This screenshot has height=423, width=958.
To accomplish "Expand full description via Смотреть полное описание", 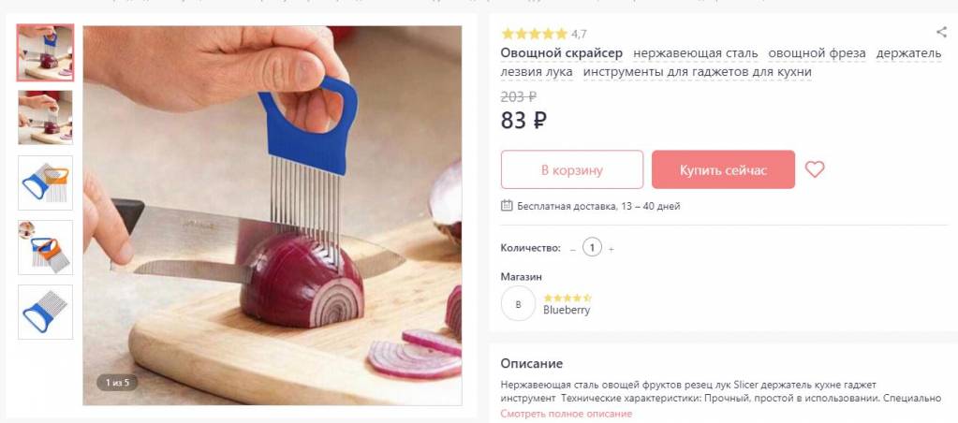I will (567, 414).
